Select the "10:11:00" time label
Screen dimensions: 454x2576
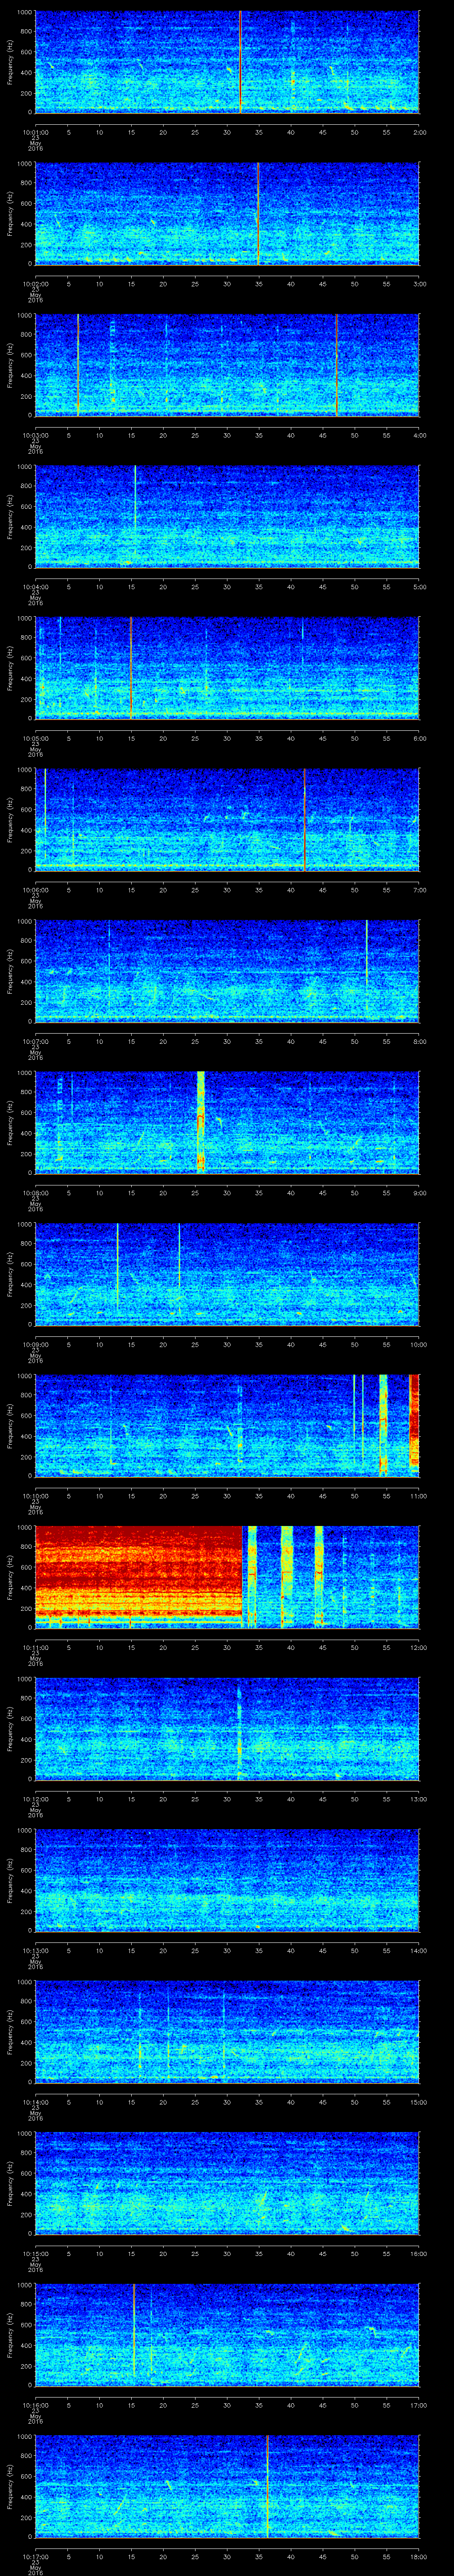coord(36,1647)
